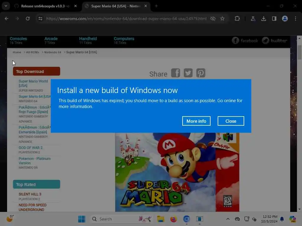The image size is (302, 226).
Task: Bookmark this page with the star icon
Action: tap(222, 19)
